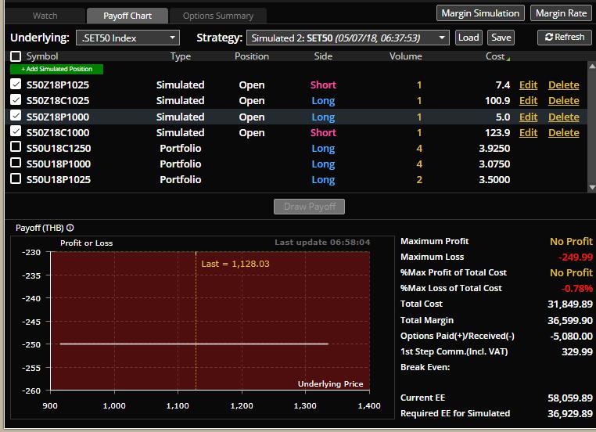Uncheck the S50Z18P1000 row checkbox
Viewport: 596px width, 432px height.
click(x=16, y=116)
